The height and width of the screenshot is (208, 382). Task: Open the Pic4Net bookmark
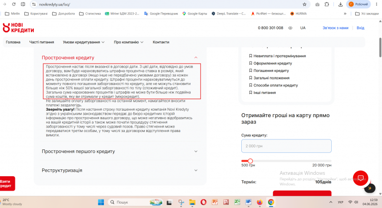(268, 13)
